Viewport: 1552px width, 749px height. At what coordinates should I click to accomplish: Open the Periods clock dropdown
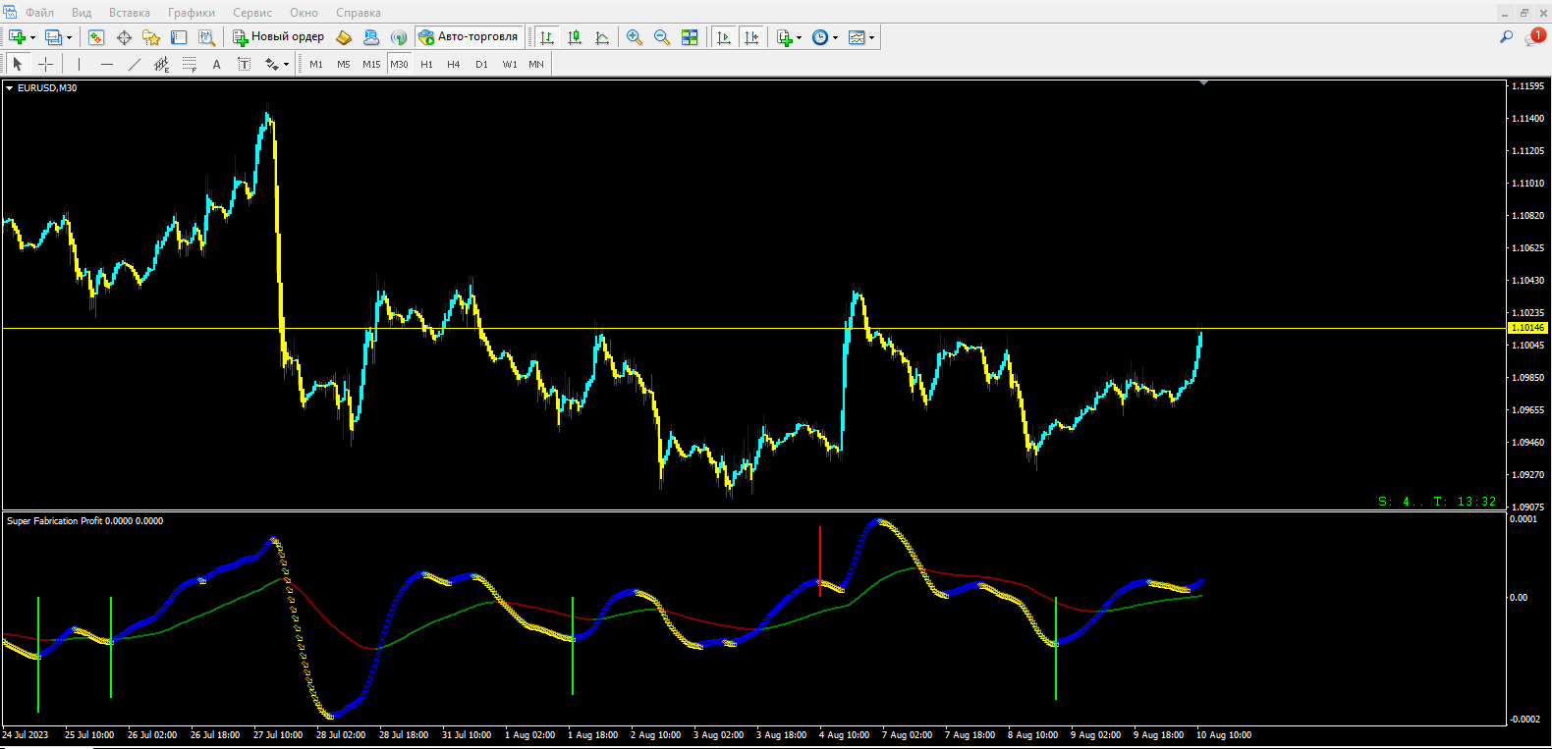point(835,38)
